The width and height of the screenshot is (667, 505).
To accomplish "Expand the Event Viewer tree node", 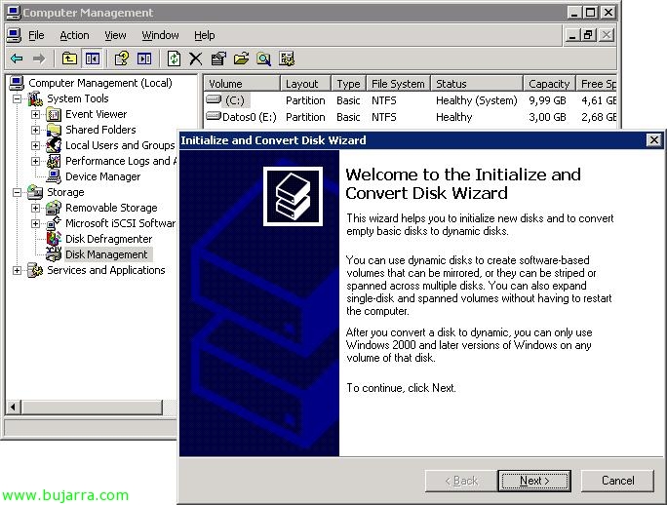I will 35,114.
